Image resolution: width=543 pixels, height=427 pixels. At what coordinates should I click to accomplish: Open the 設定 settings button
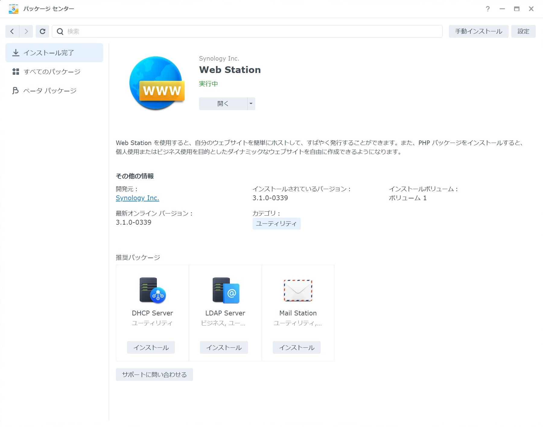coord(523,31)
